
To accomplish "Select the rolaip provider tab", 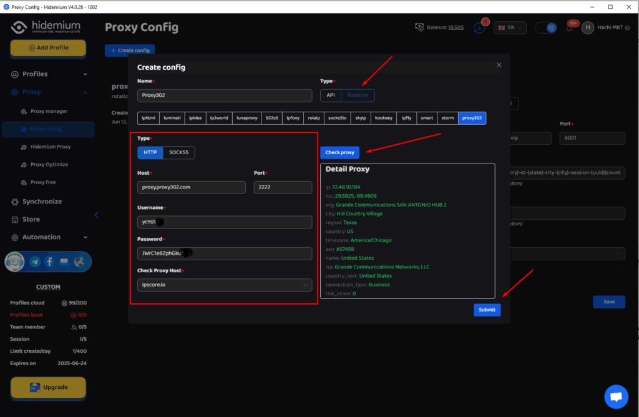I will [x=314, y=118].
